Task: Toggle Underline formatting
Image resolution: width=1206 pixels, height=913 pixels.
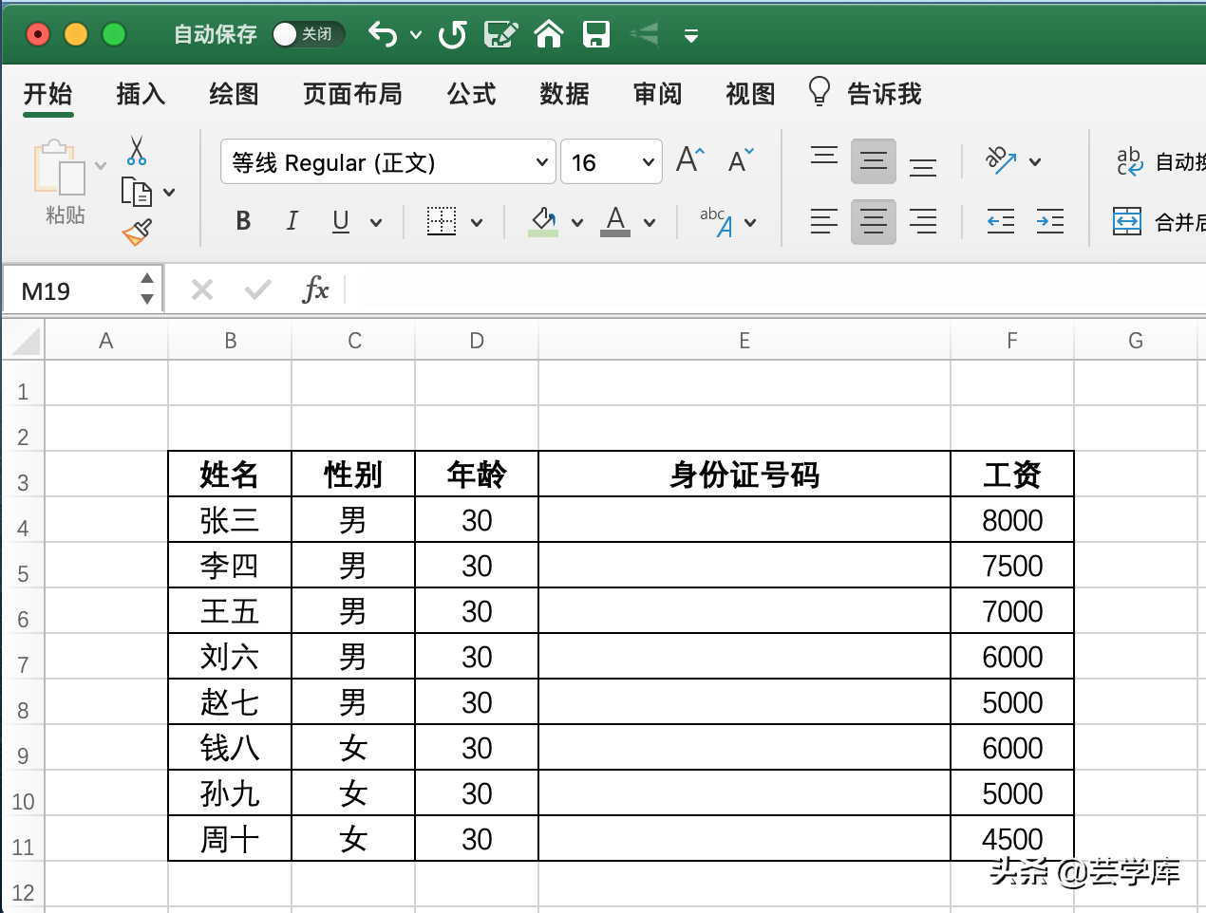Action: [341, 221]
